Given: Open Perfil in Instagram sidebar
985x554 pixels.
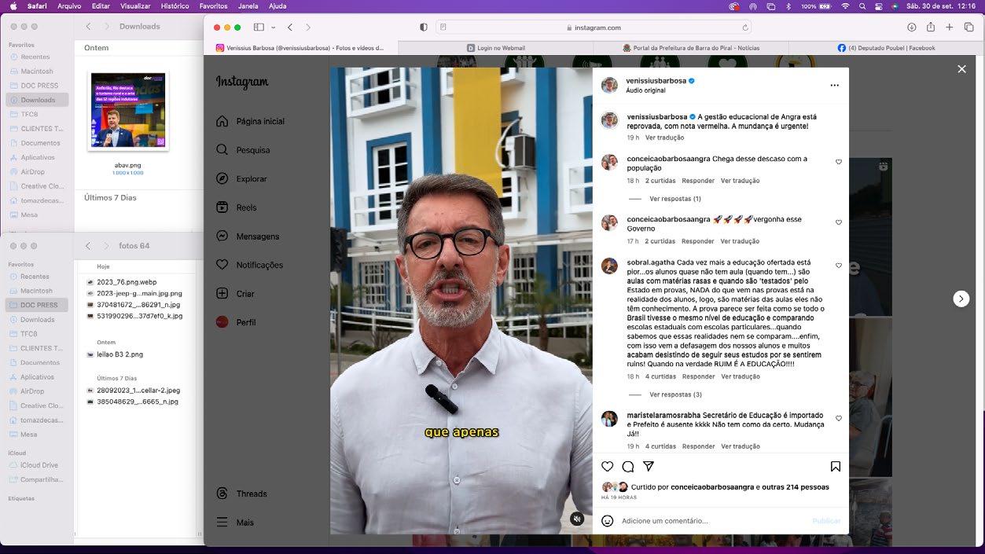Looking at the screenshot, I should [x=236, y=323].
